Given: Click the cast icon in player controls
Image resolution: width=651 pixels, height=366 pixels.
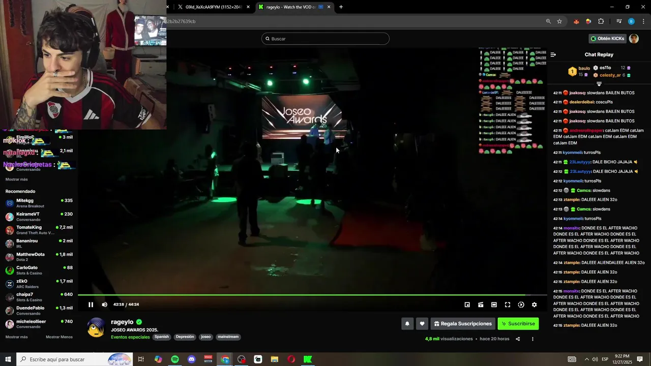Looking at the screenshot, I should click(x=480, y=304).
